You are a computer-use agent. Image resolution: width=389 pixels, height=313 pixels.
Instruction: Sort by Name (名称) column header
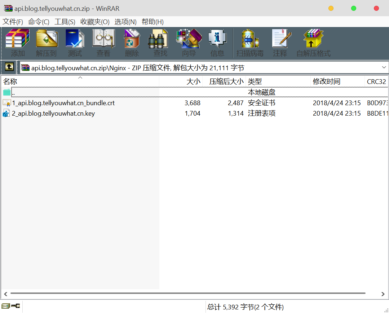(10, 82)
